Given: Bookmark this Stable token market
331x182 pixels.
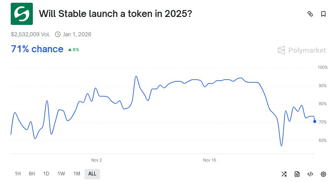Looking at the screenshot, I should click(323, 14).
